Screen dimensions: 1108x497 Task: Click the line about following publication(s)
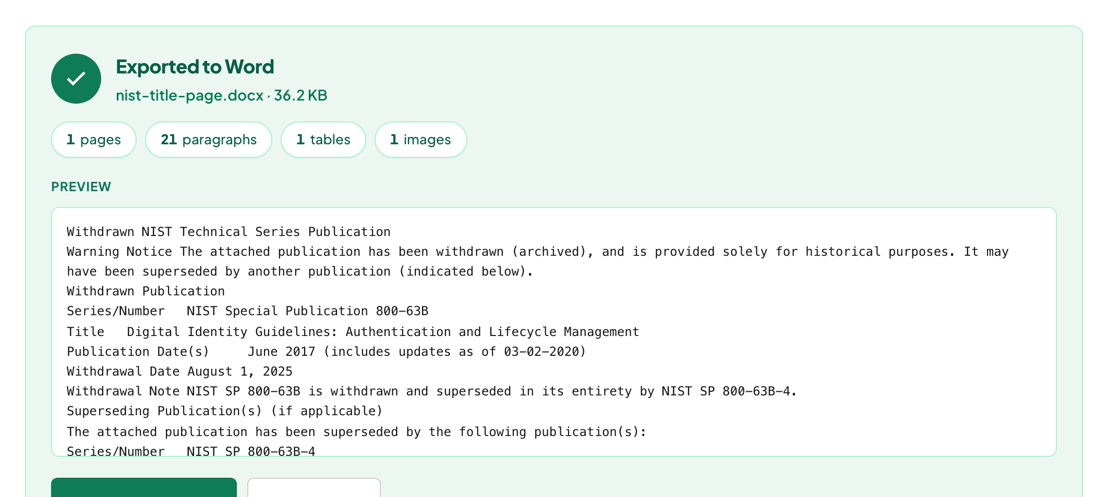pos(356,432)
